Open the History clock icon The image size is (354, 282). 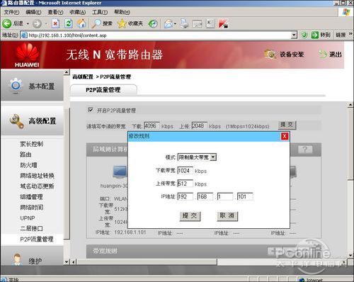(x=153, y=23)
